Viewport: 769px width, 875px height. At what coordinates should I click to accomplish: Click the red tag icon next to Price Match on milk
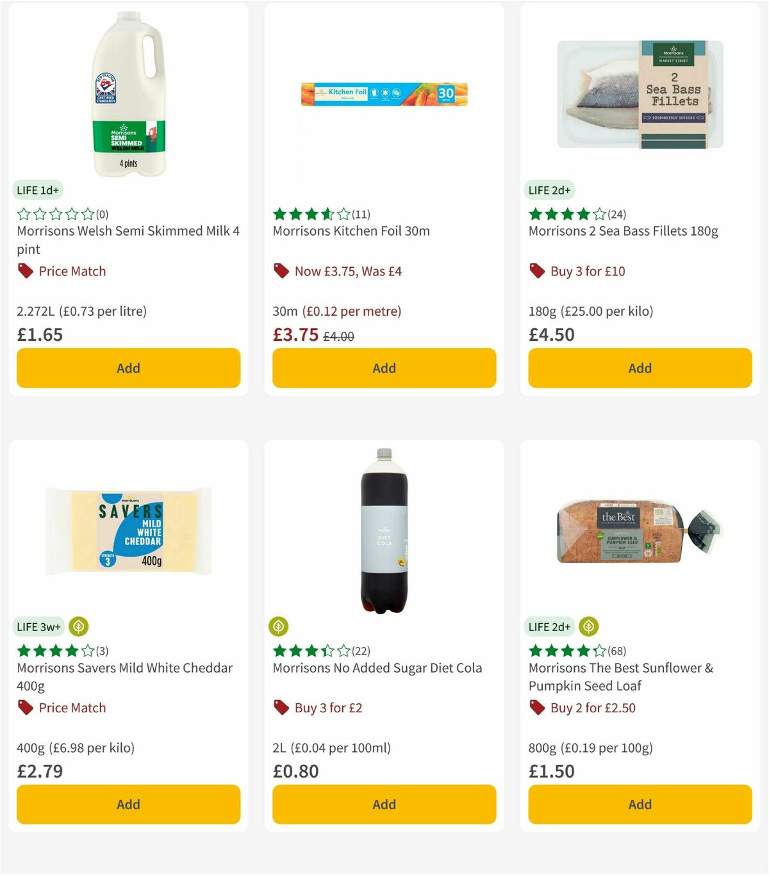click(x=24, y=271)
